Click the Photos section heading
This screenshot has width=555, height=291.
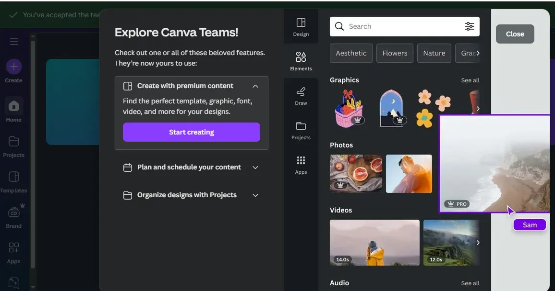341,145
